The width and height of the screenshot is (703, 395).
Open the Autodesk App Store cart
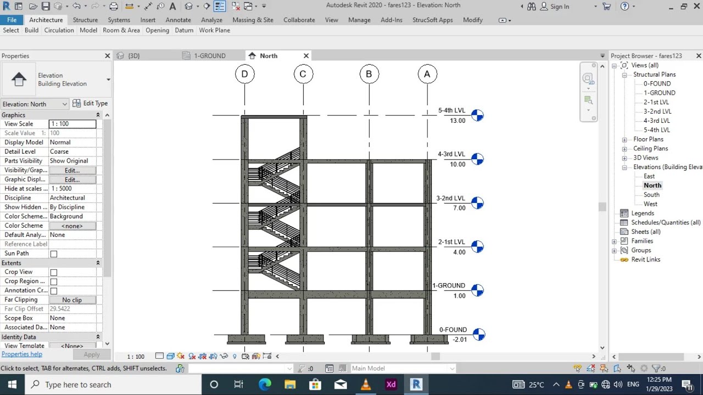[x=606, y=7]
